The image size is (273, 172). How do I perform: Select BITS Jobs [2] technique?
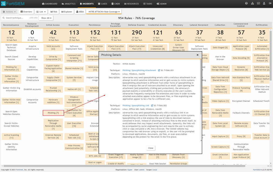(x=95, y=156)
